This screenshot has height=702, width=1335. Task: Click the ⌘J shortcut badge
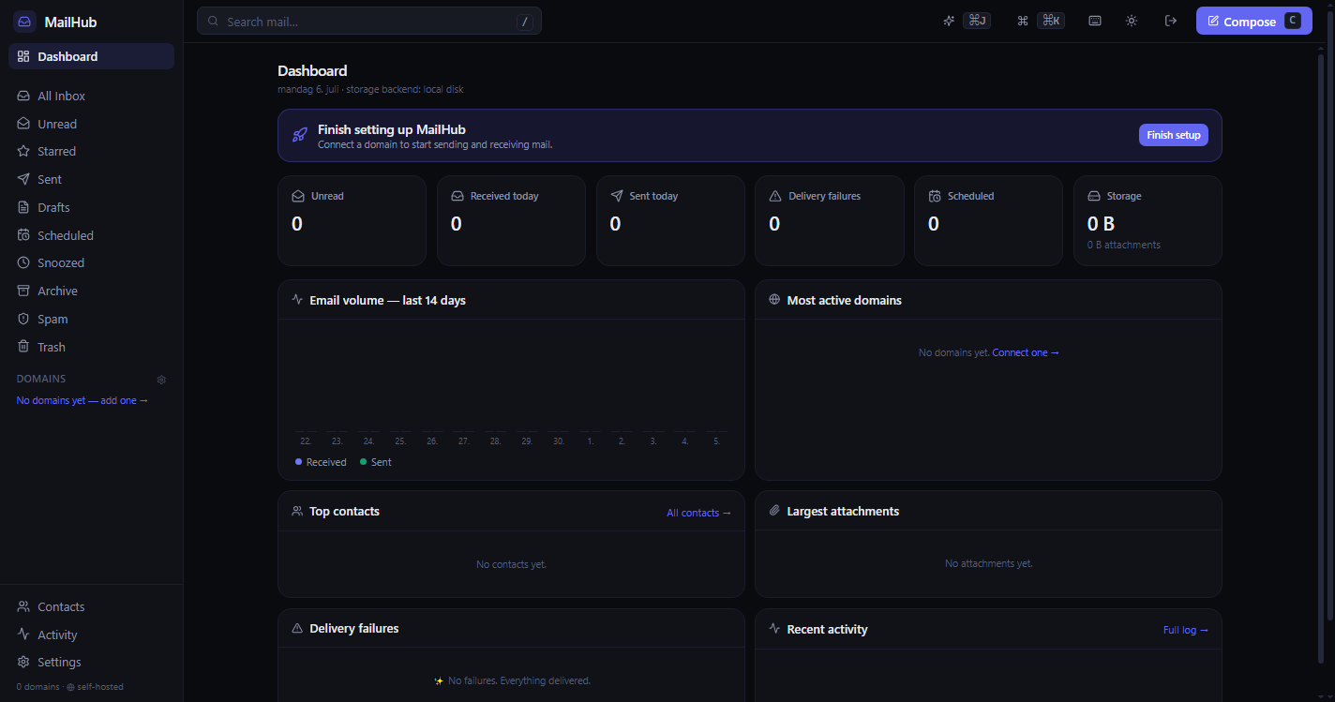tap(977, 21)
